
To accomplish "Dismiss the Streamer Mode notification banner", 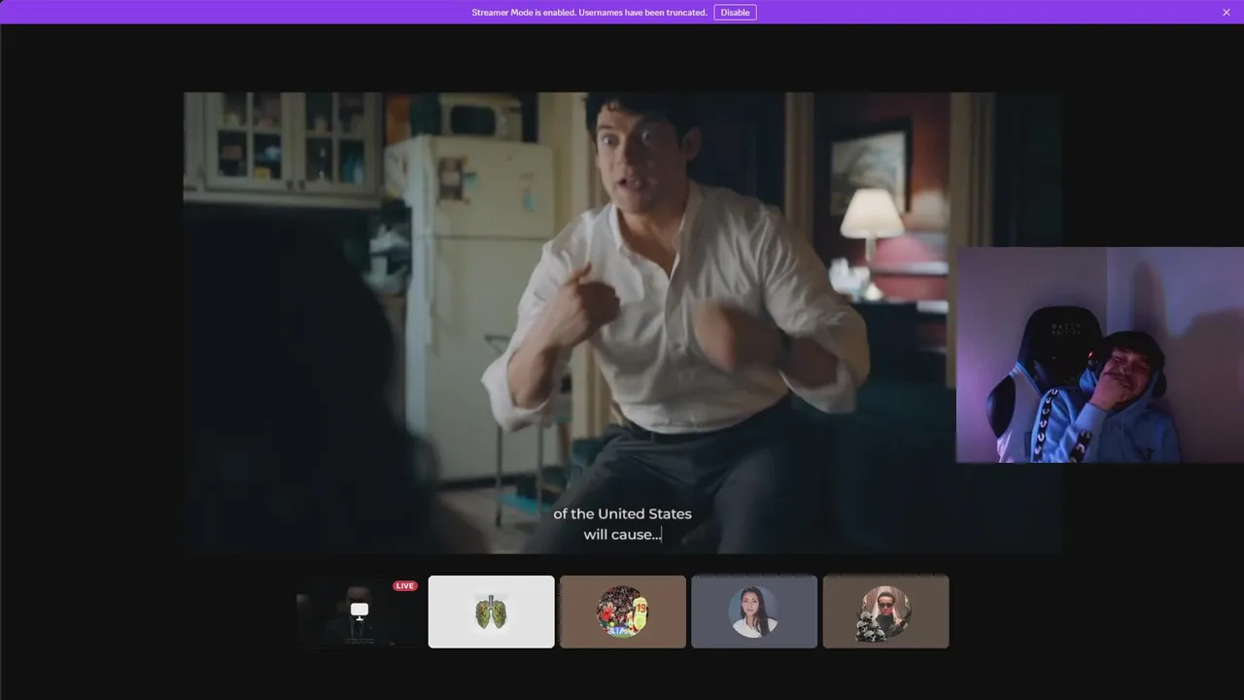I will point(1226,13).
